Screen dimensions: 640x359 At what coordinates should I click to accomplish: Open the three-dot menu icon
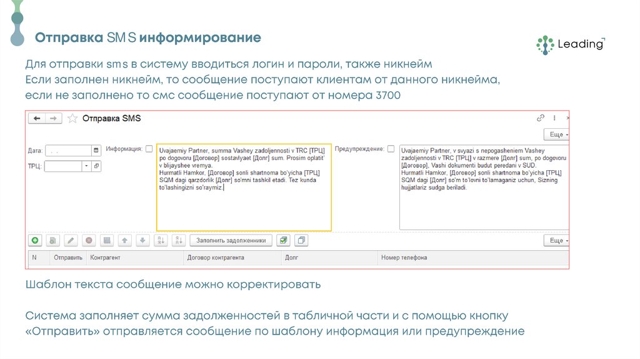click(554, 118)
